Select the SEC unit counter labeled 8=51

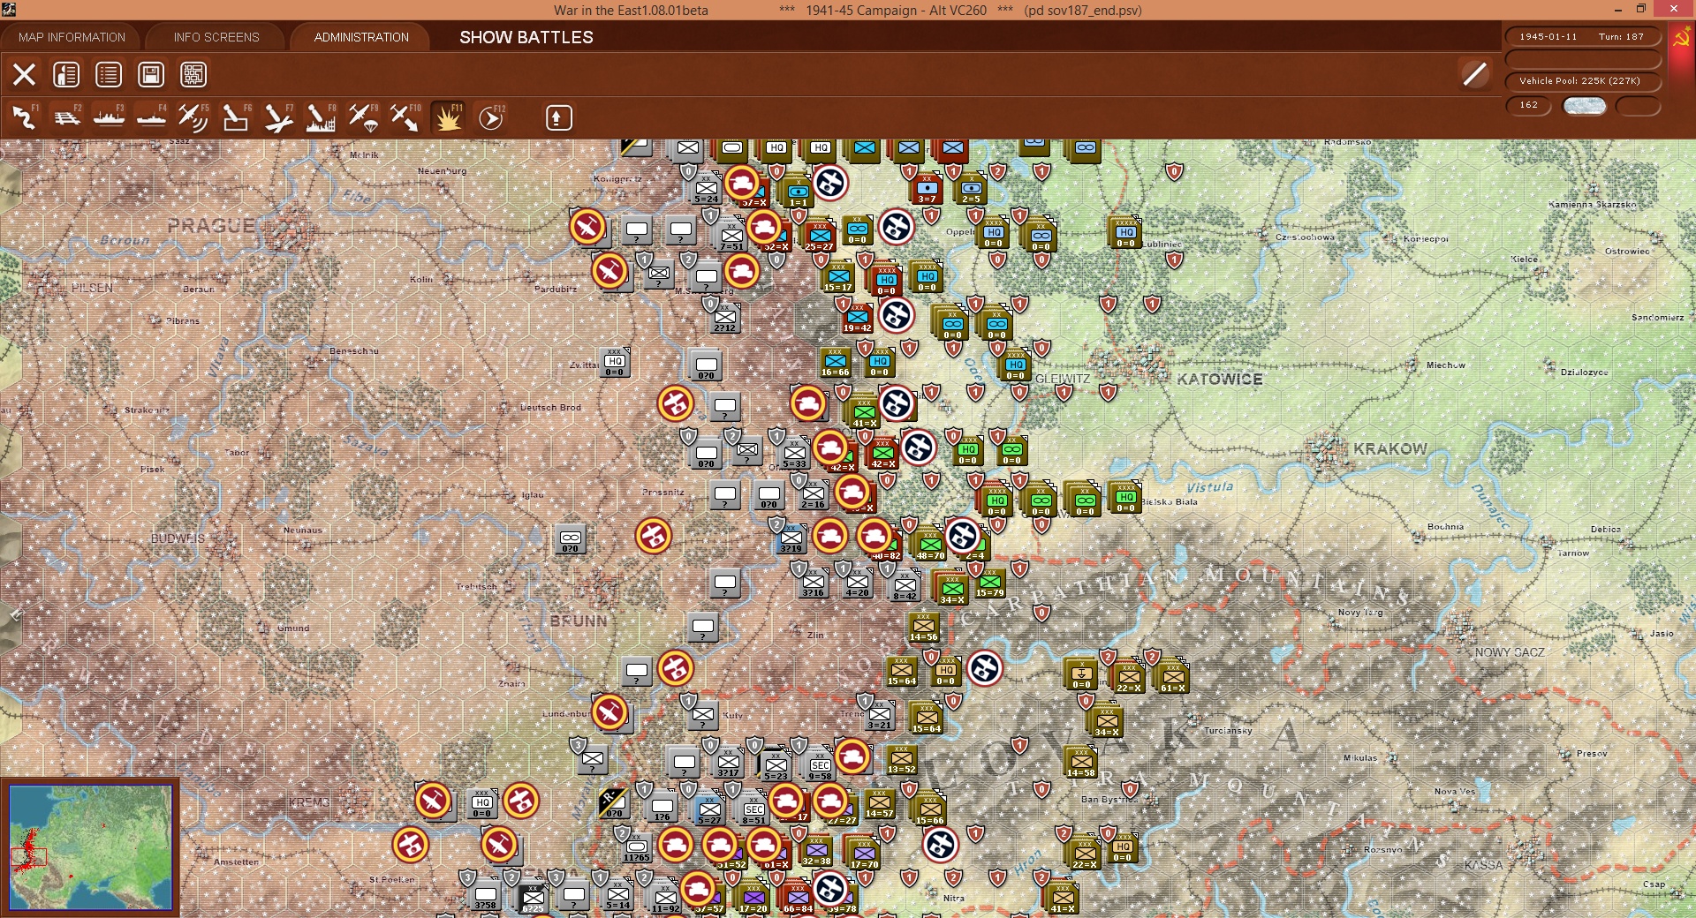[753, 809]
